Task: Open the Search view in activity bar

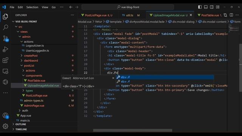Action: click(5, 27)
